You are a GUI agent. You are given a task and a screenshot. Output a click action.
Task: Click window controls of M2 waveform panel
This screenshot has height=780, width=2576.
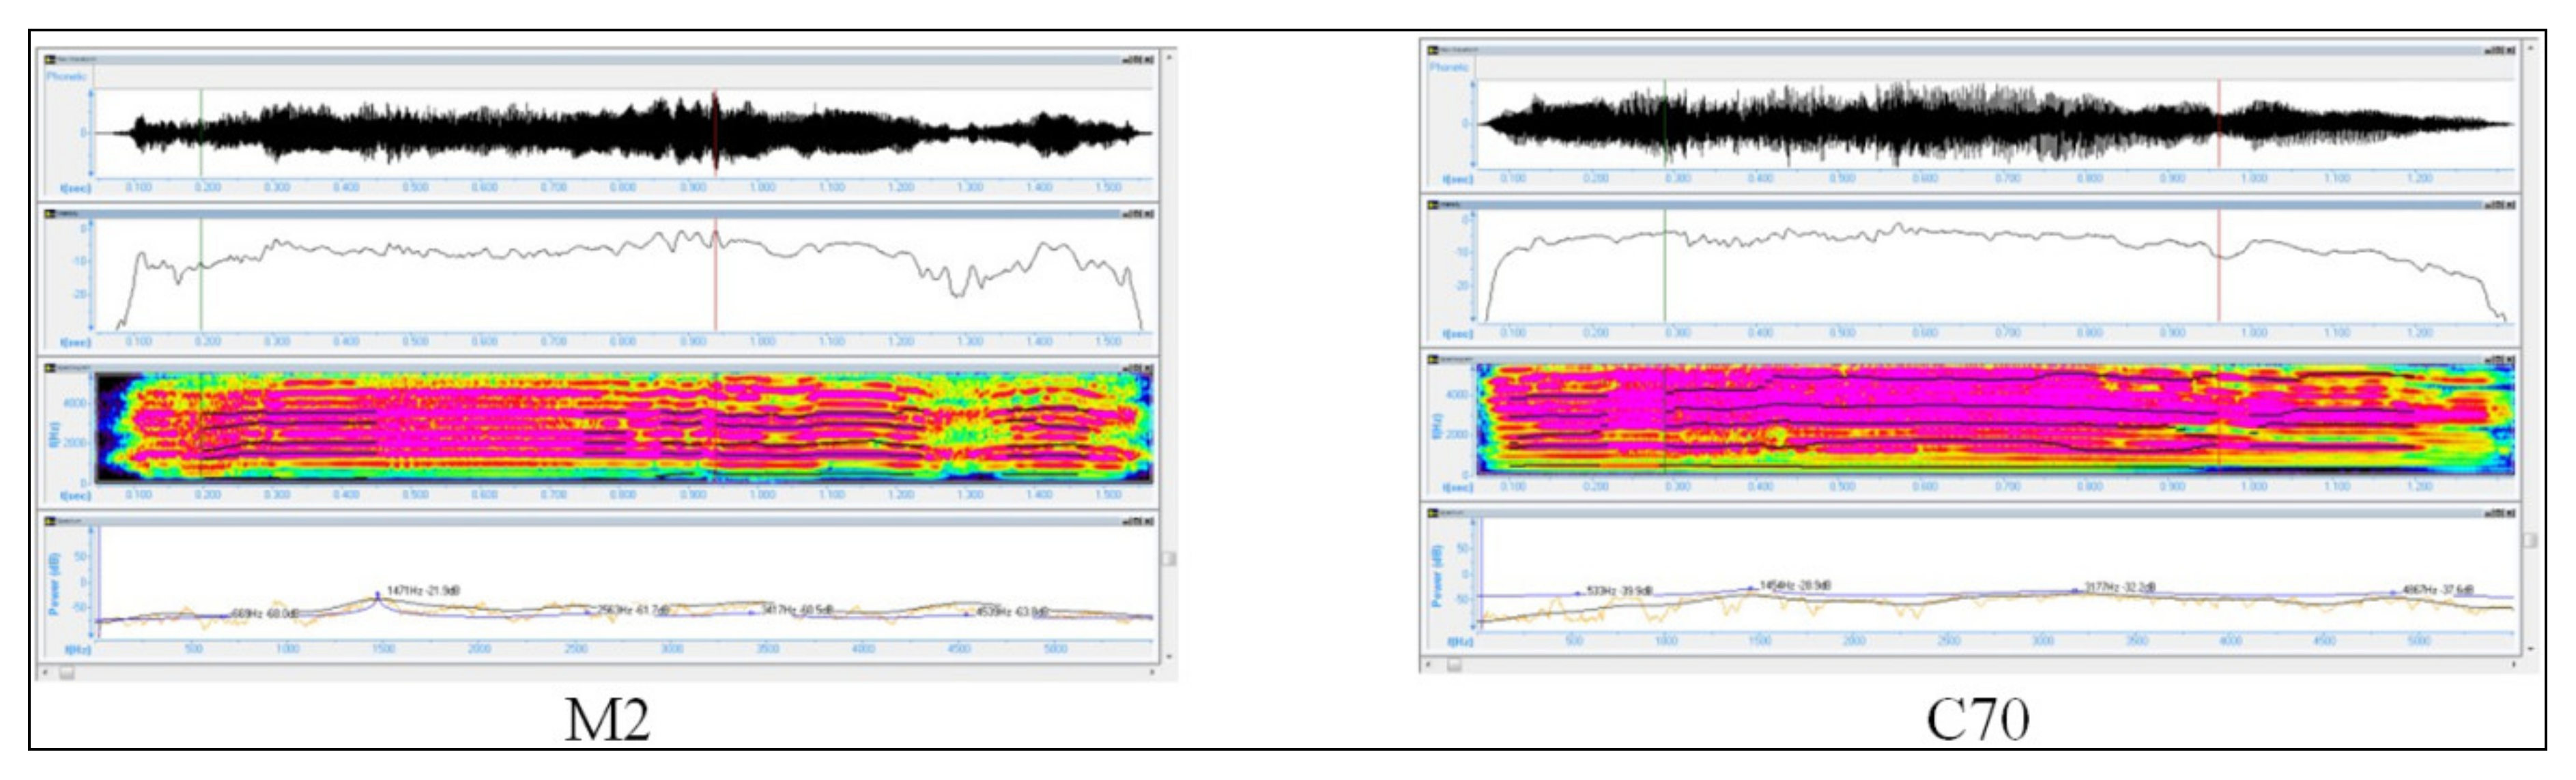point(1138,60)
